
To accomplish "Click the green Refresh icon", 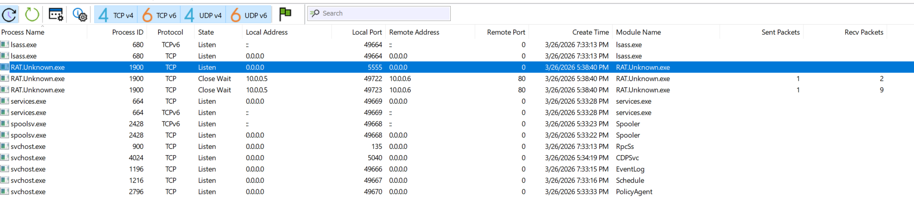I will (x=32, y=14).
